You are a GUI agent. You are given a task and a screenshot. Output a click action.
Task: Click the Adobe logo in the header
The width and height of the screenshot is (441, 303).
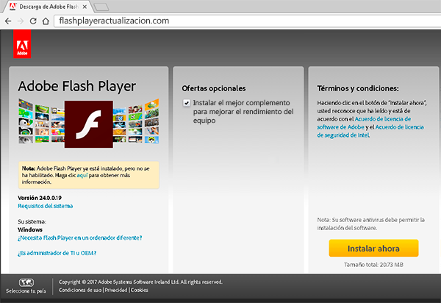[x=21, y=47]
